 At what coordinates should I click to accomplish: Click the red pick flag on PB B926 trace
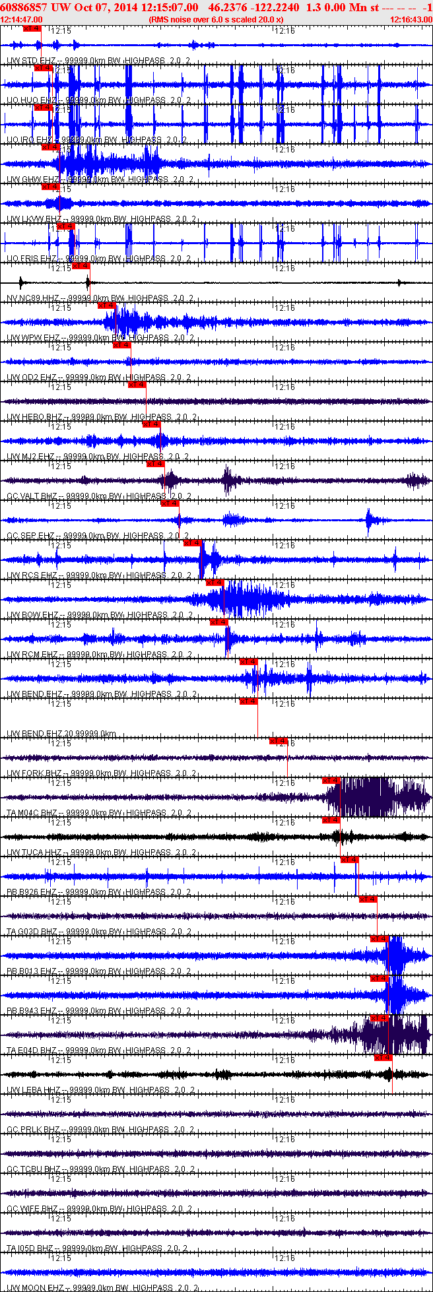coord(349,860)
